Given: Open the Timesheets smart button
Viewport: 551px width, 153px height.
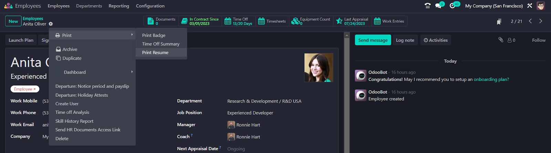Looking at the screenshot, I should tap(272, 21).
